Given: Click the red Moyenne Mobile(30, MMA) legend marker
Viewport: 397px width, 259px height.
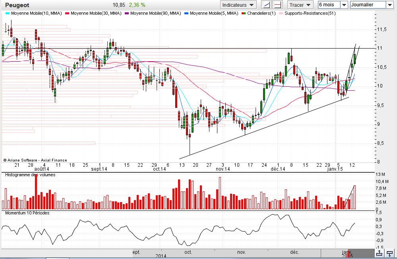Looking at the screenshot, I should click(68, 13).
